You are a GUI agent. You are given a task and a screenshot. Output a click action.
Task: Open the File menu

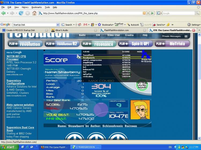click(3, 7)
